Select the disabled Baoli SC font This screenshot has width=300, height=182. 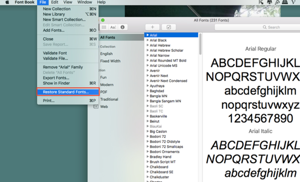click(x=156, y=106)
